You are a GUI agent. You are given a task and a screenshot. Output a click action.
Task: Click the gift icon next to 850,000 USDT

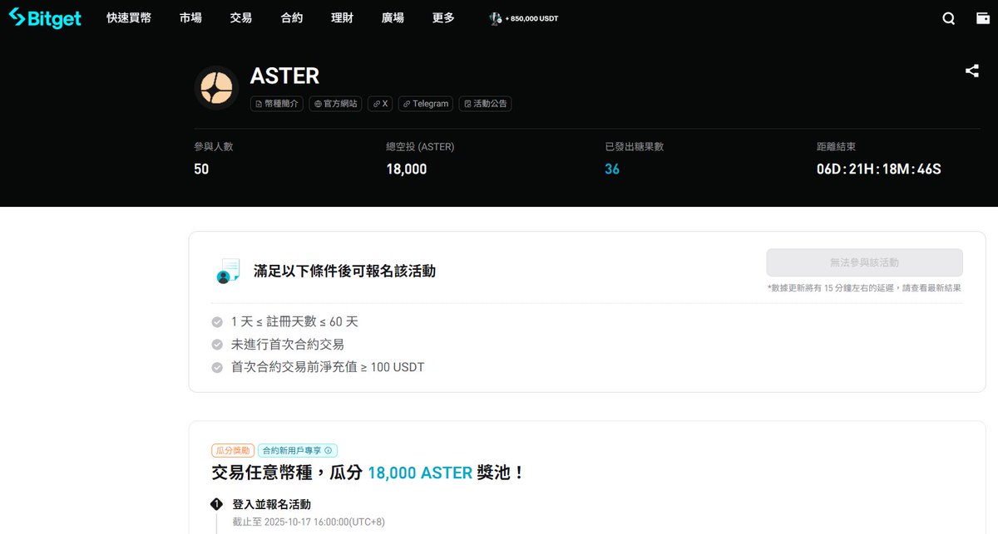coord(496,17)
